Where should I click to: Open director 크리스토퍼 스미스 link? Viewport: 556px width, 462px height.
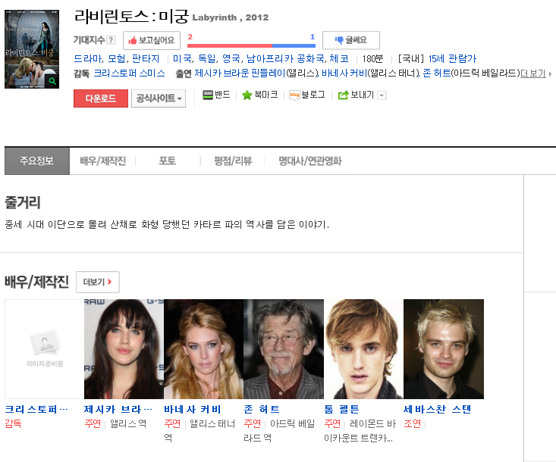(x=129, y=73)
